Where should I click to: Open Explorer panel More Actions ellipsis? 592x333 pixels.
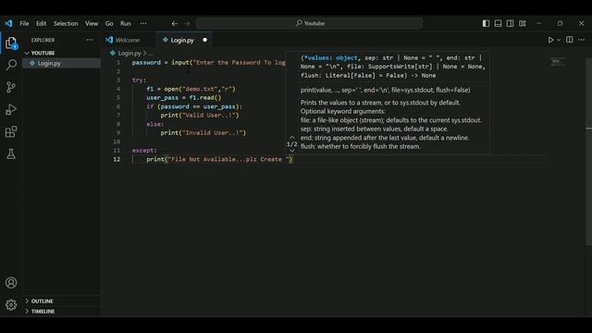(x=90, y=40)
